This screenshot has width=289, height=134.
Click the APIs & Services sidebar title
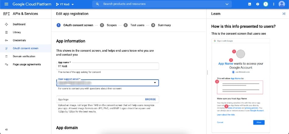pyautogui.click(x=26, y=14)
